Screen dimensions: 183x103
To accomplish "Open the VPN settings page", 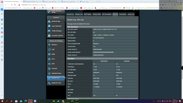I will pyautogui.click(x=56, y=64).
